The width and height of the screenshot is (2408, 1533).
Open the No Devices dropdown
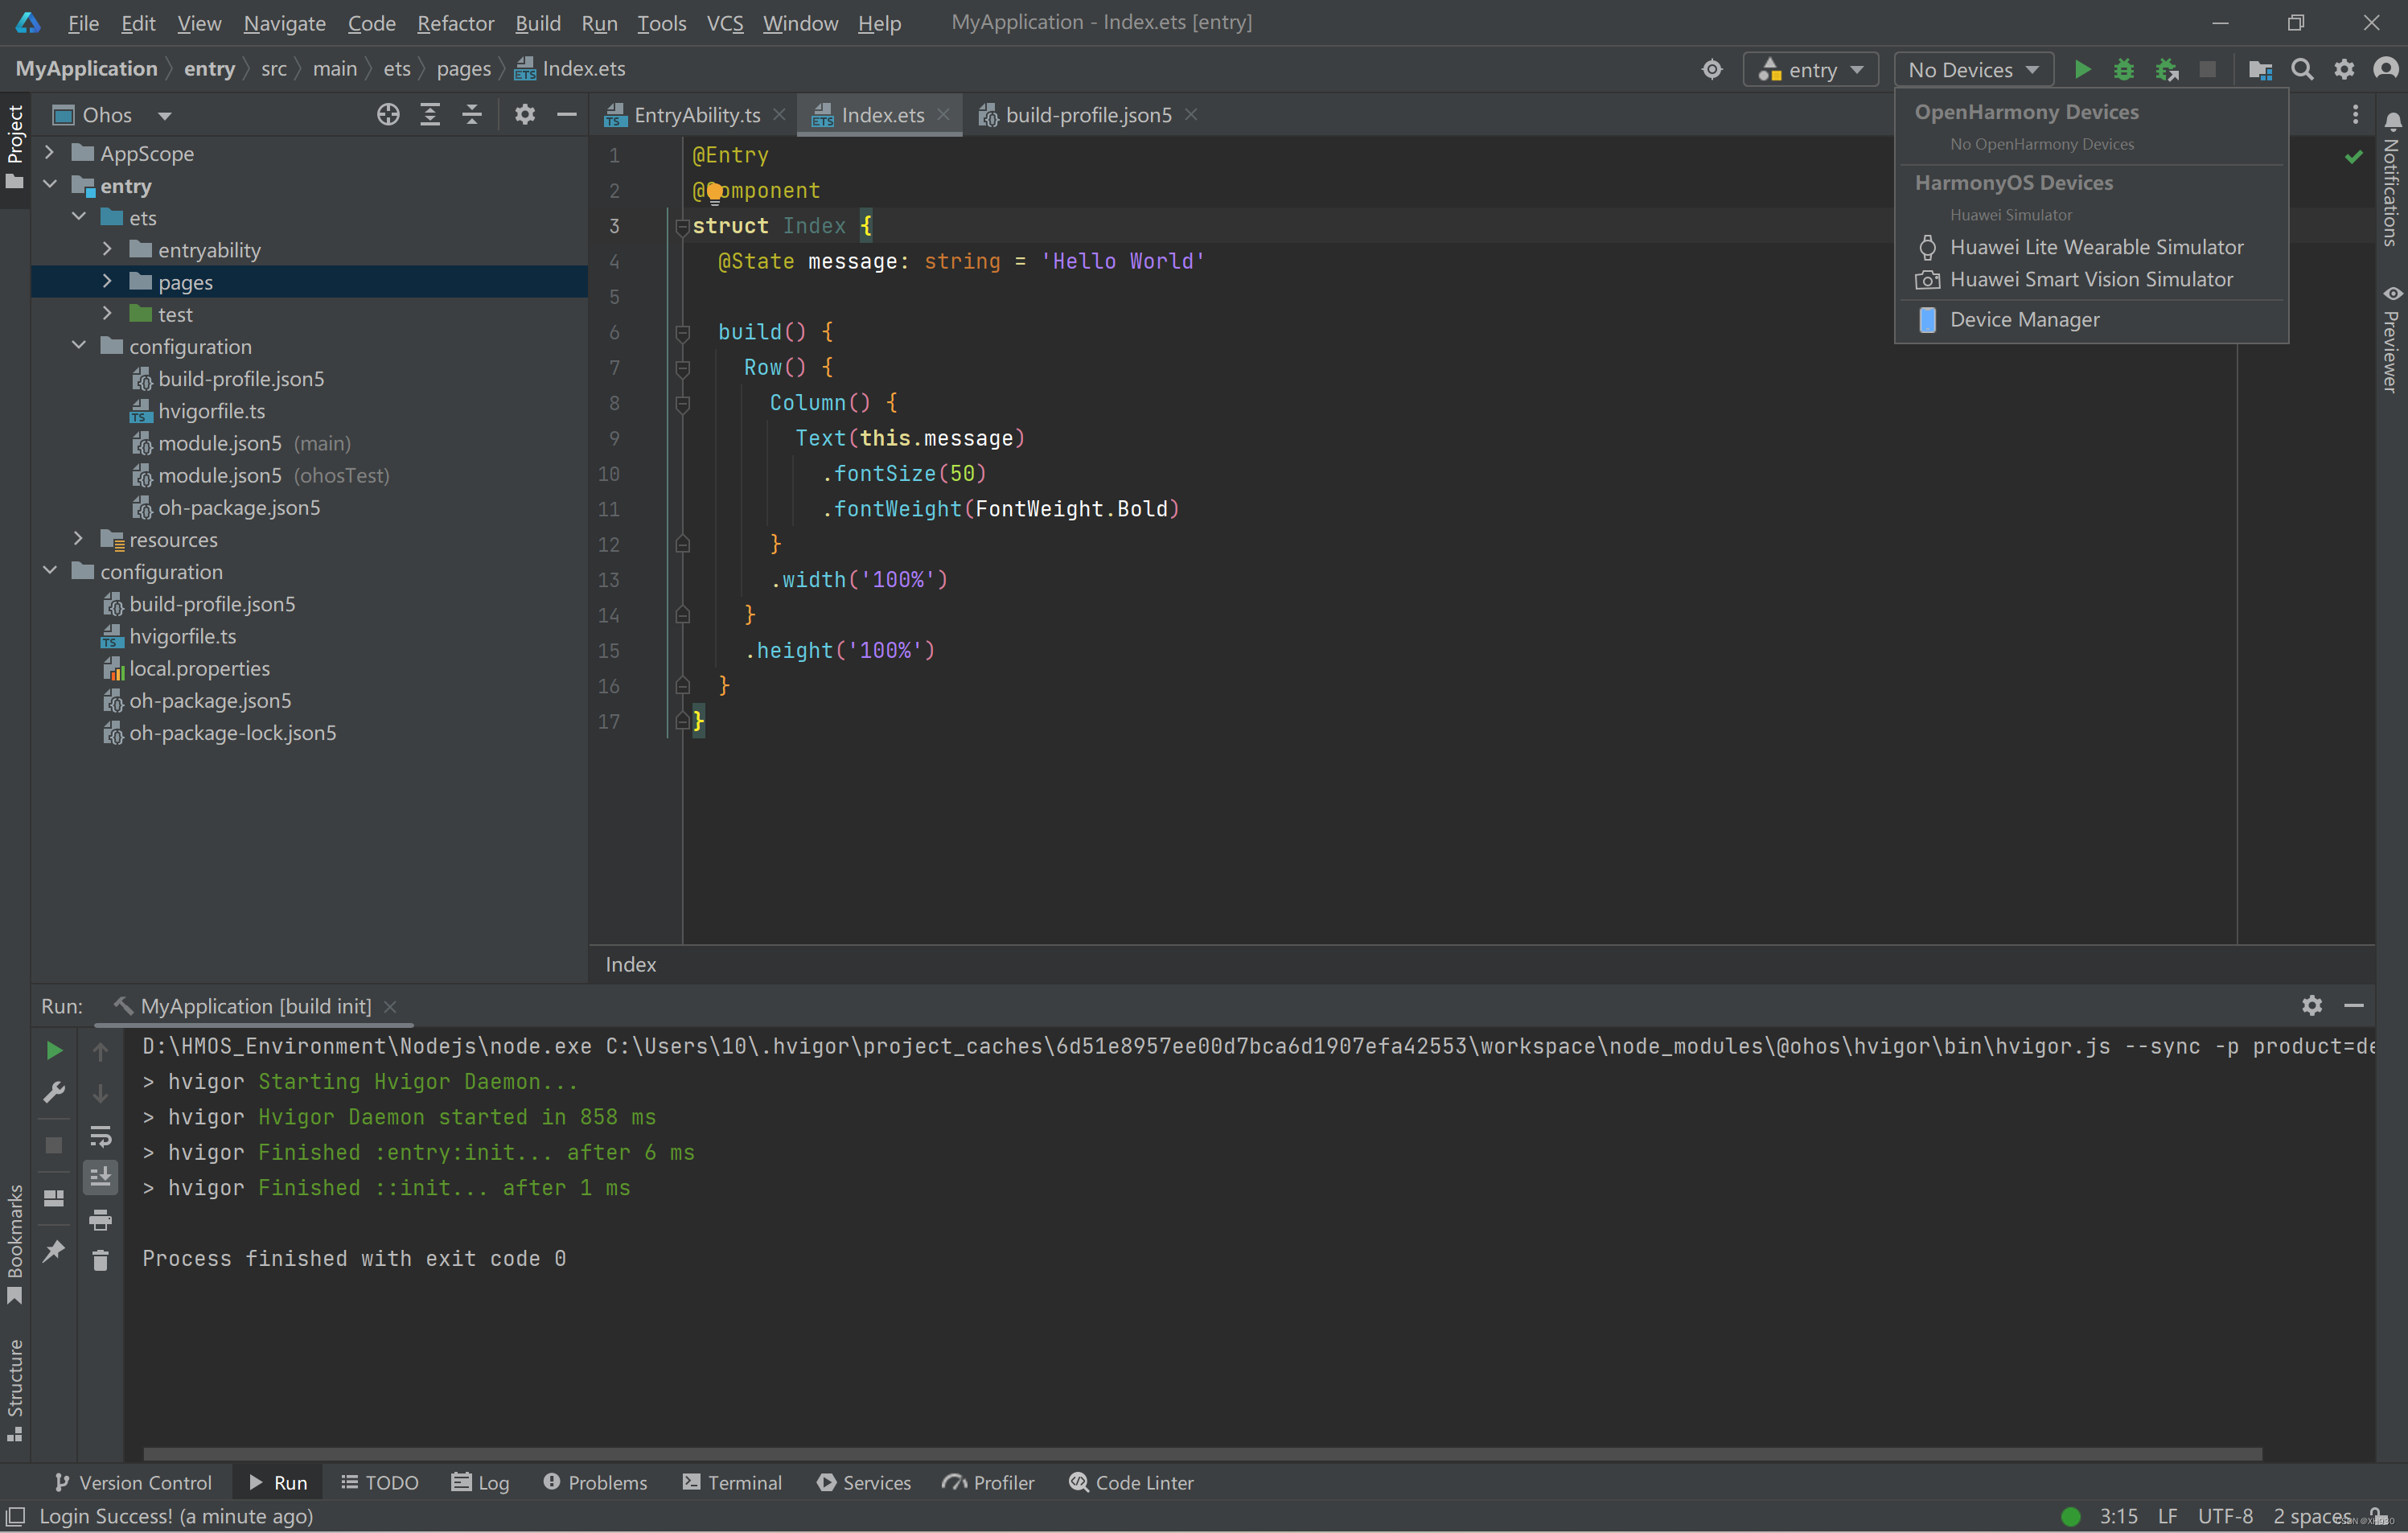pos(1972,69)
